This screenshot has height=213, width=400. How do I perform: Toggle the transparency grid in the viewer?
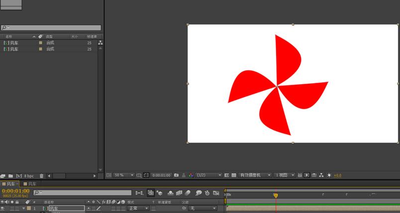point(234,175)
